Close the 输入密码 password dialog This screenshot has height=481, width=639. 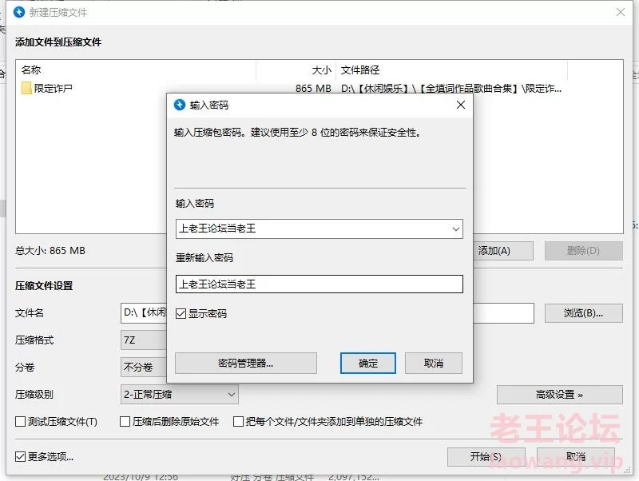click(459, 105)
